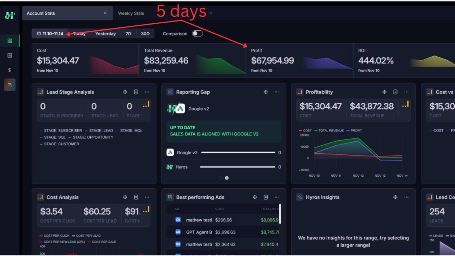Image resolution: width=455 pixels, height=256 pixels.
Task: Open the flow/path icon in sidebar
Action: click(x=9, y=85)
